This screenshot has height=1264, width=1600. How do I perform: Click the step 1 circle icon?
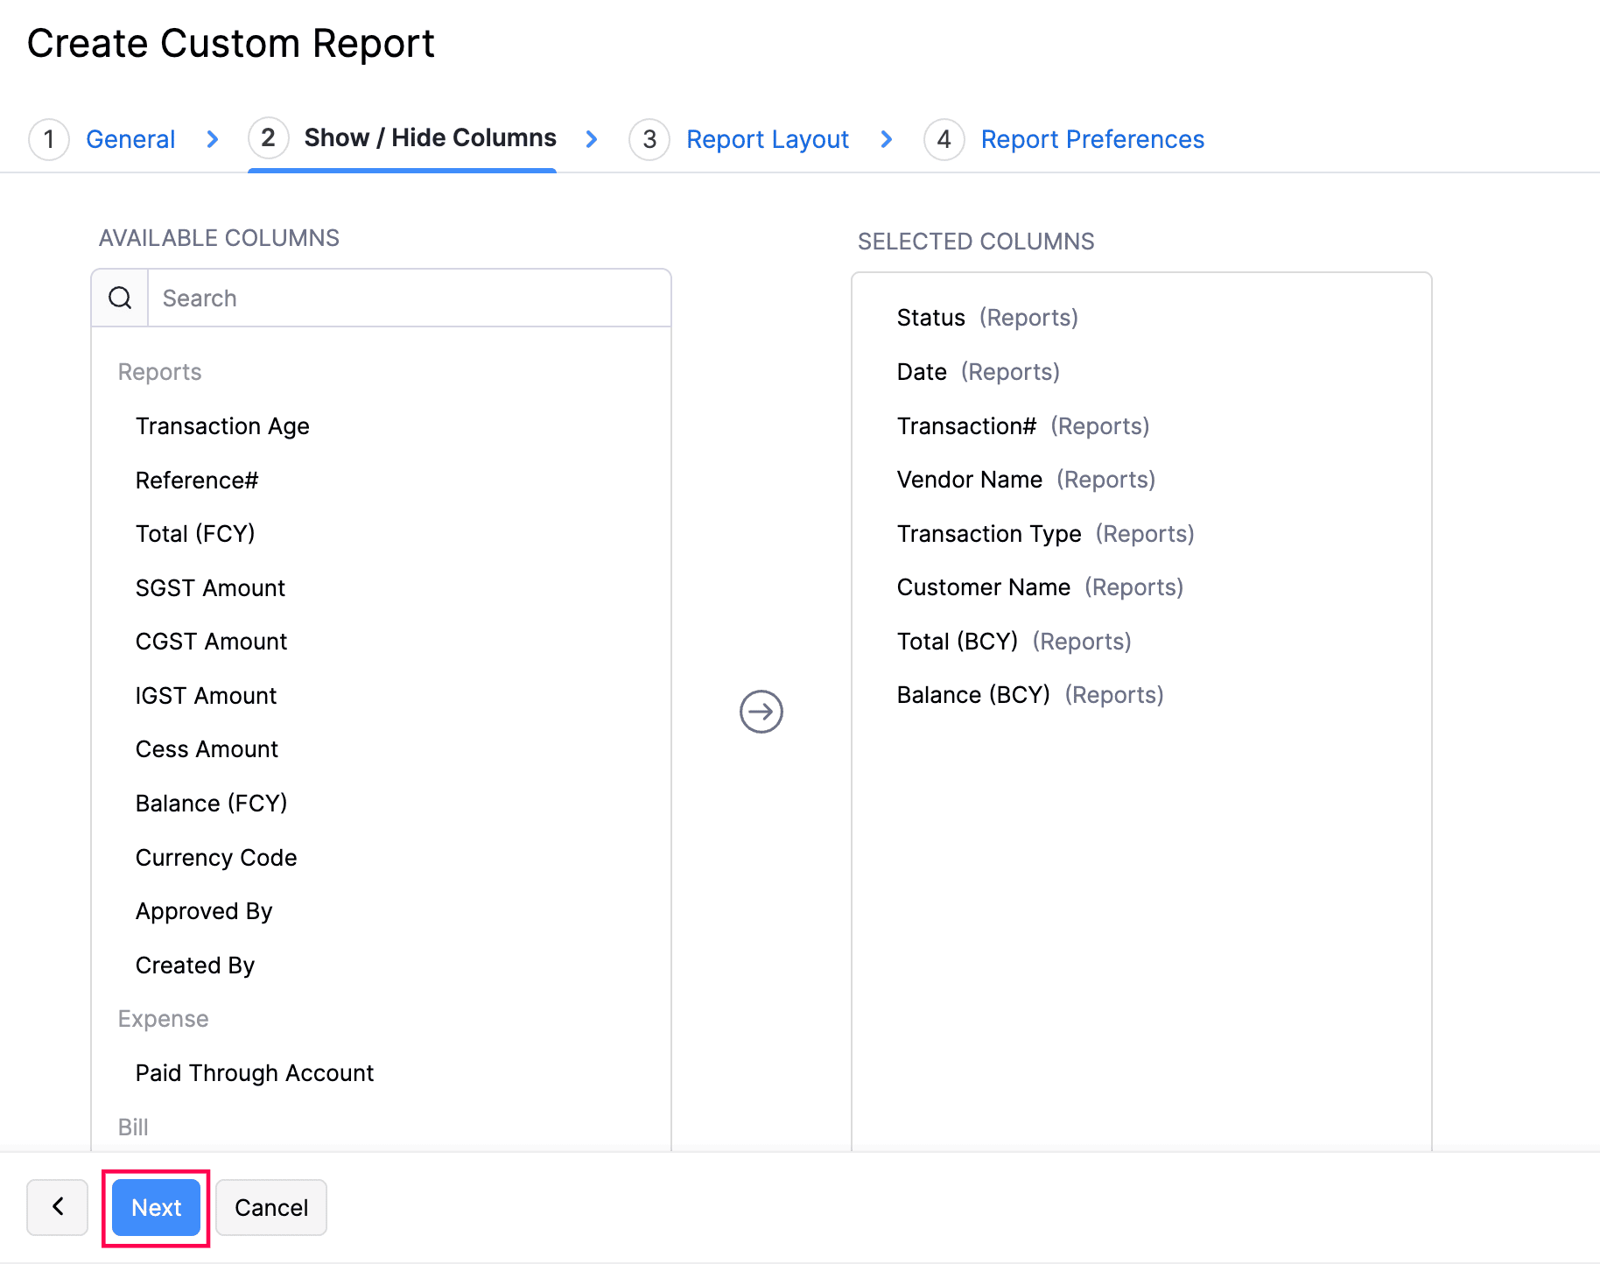(49, 139)
